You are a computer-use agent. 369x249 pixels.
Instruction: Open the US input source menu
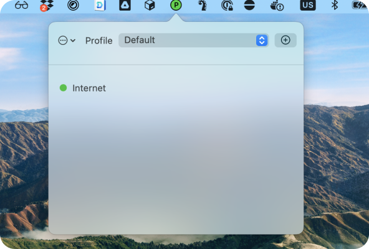click(x=308, y=5)
